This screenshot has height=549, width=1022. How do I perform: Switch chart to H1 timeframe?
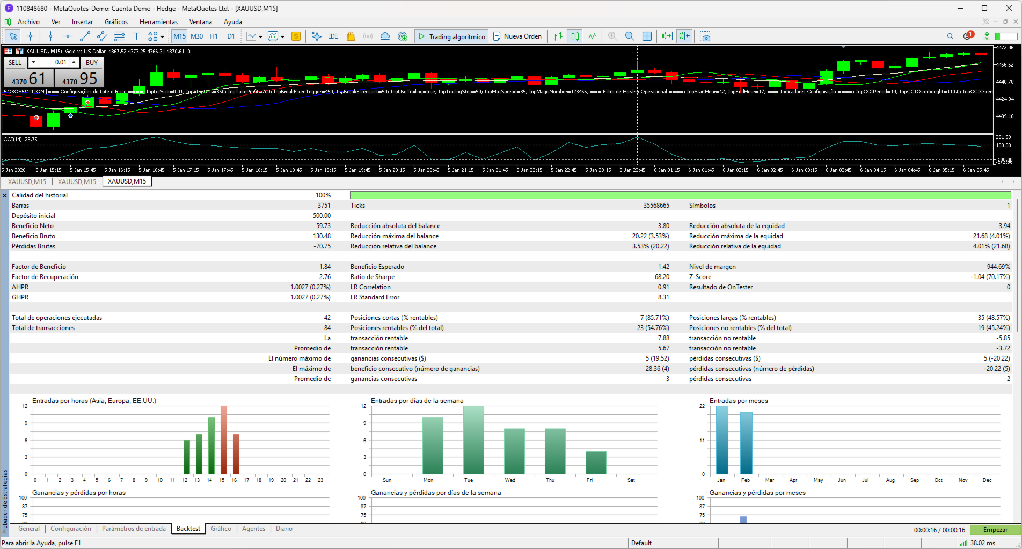[214, 36]
